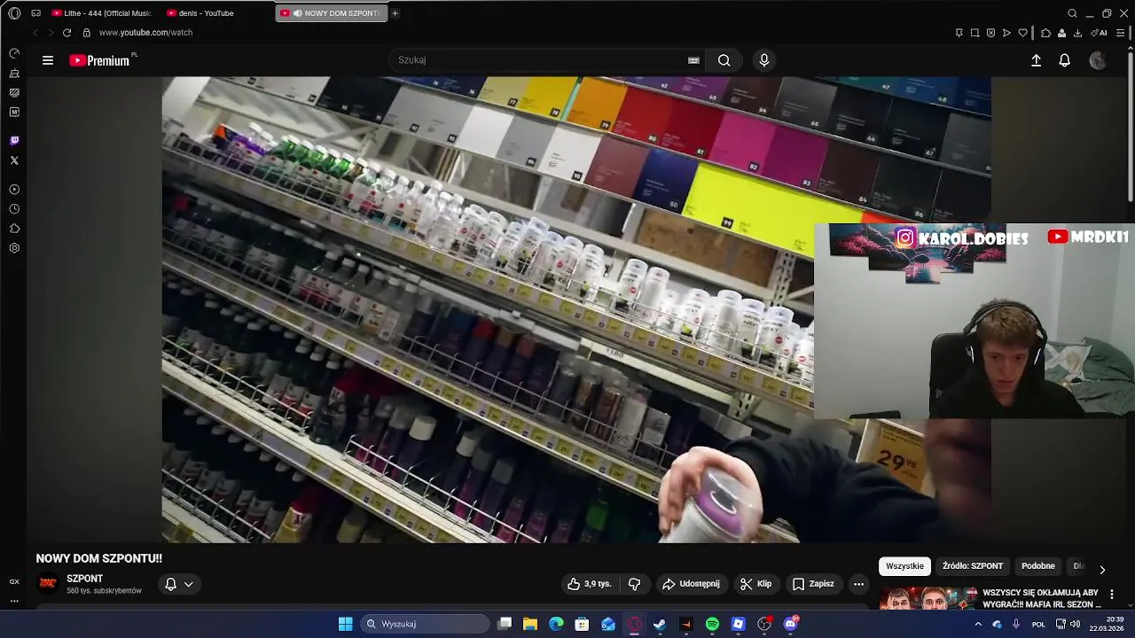Open YouTube upload/create icon

click(x=1036, y=60)
